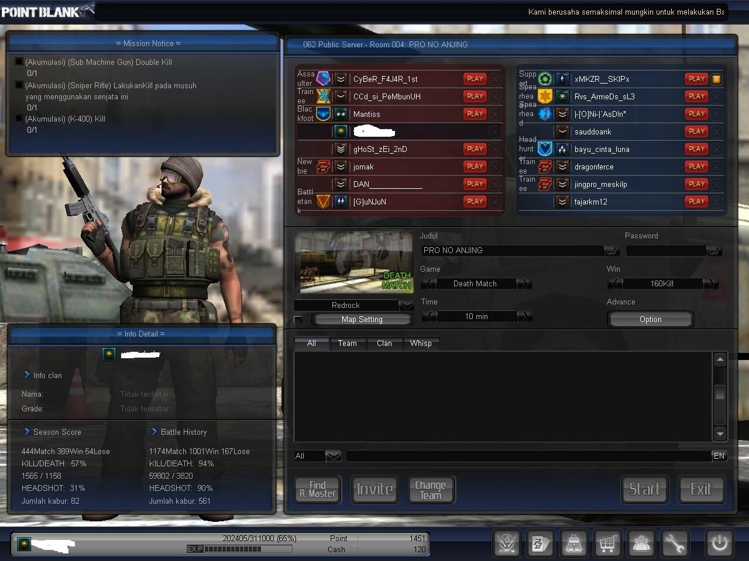Image resolution: width=749 pixels, height=561 pixels.
Task: Click the chat scrollbar up arrow
Action: pyautogui.click(x=720, y=360)
